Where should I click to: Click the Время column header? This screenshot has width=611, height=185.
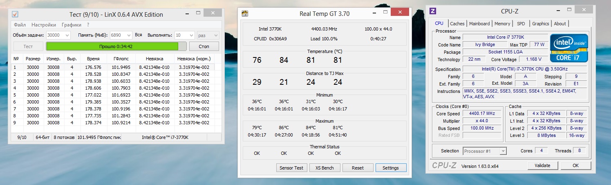coord(93,59)
